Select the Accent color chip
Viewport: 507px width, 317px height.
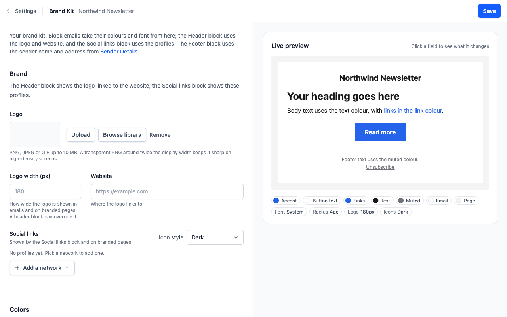click(x=285, y=201)
